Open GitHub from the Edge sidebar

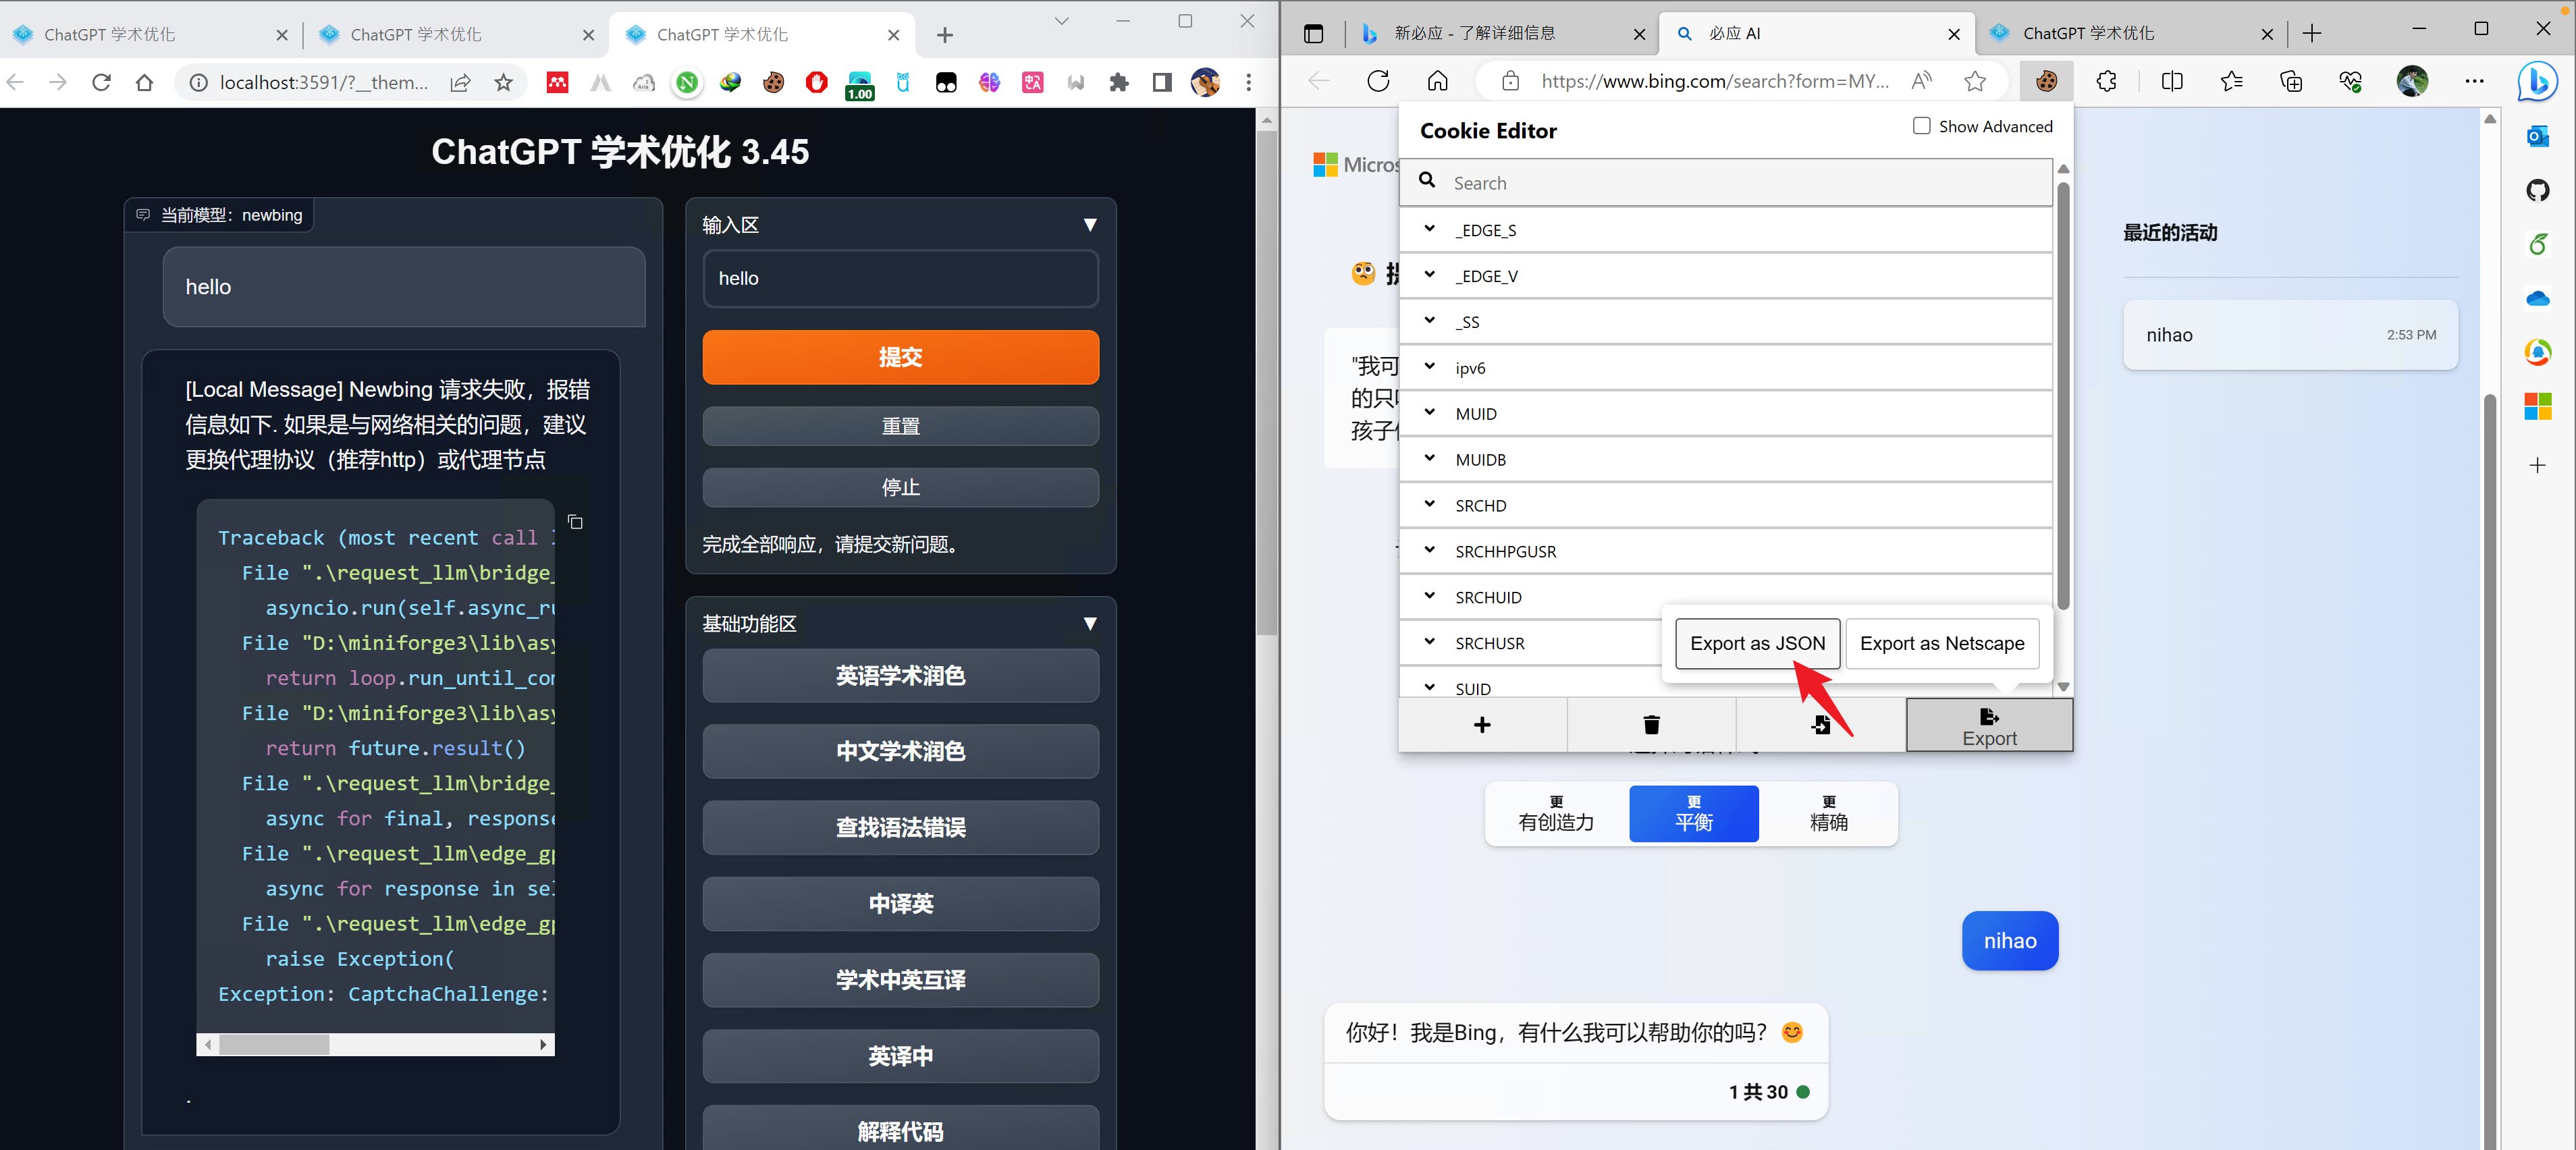pos(2539,190)
